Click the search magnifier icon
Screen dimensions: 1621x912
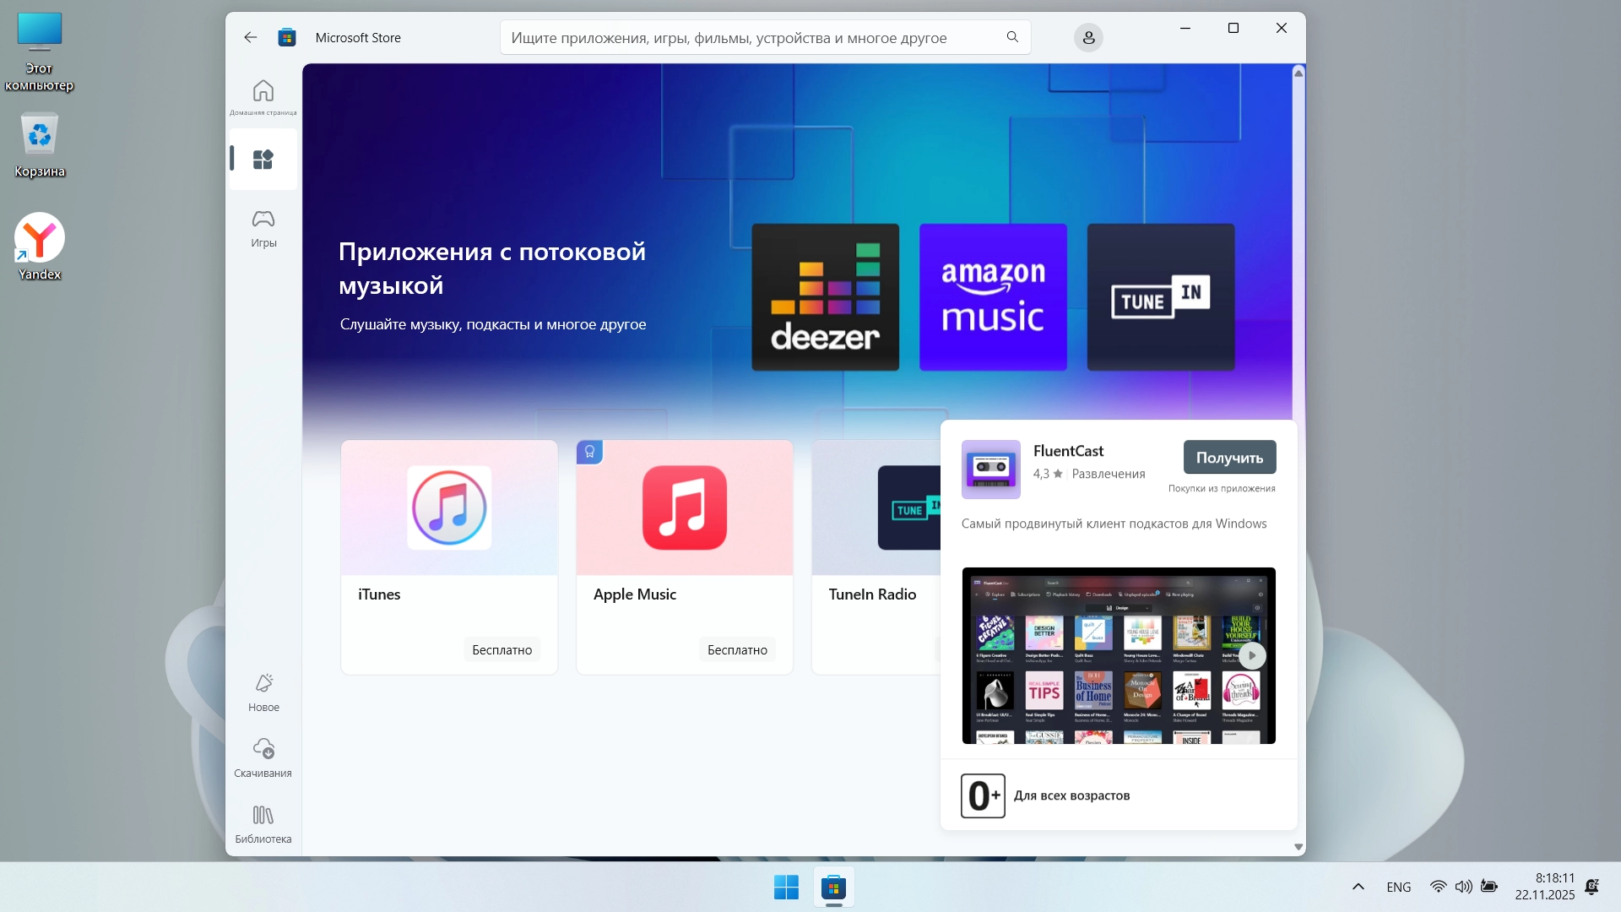click(1012, 37)
